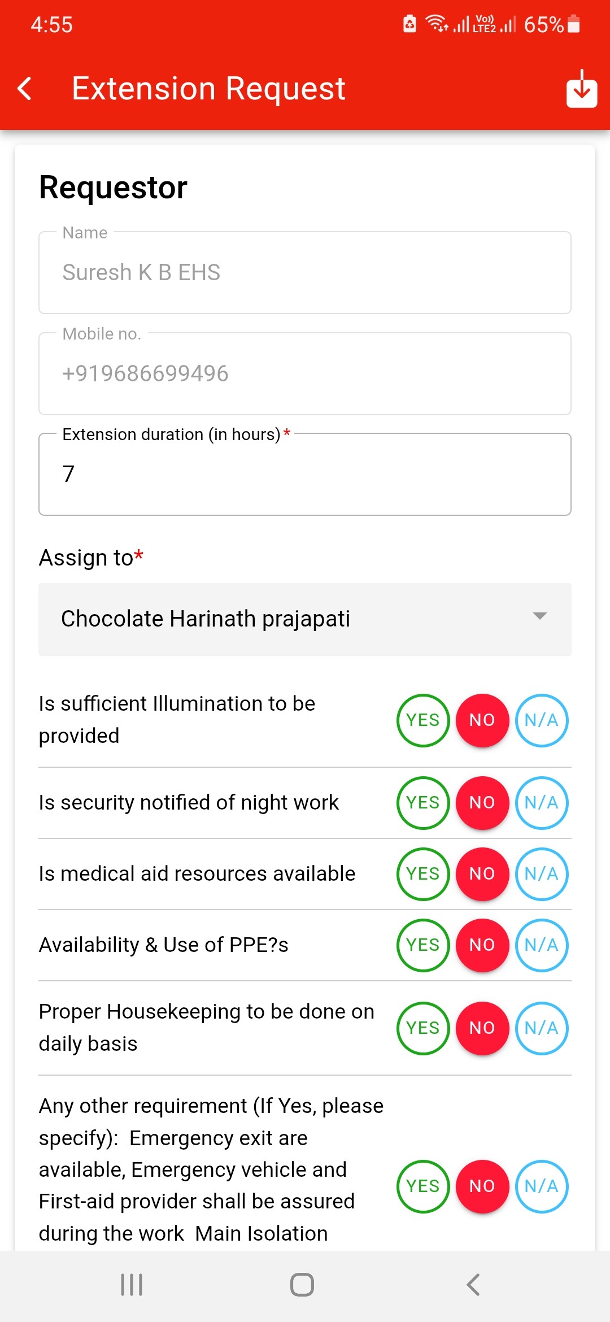The image size is (610, 1322).
Task: Set Proper Housekeeping to N/A
Action: pyautogui.click(x=542, y=1028)
